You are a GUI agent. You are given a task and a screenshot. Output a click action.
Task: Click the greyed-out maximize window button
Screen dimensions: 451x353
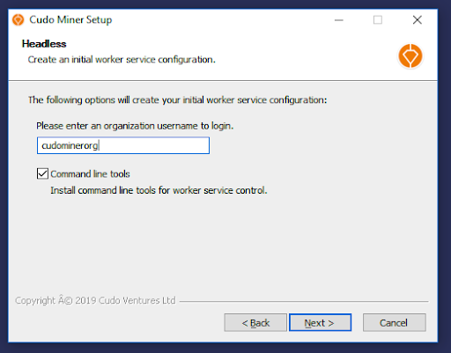pos(378,20)
